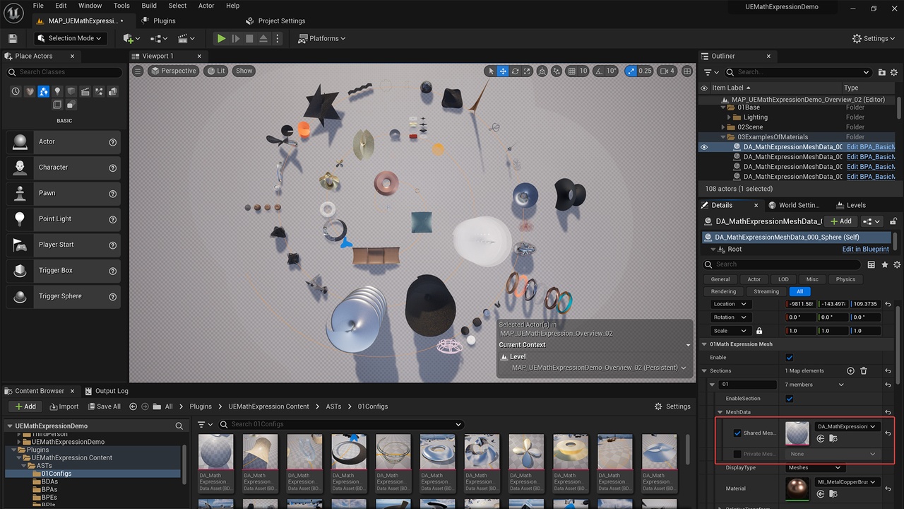Open the Edit menu

61,6
